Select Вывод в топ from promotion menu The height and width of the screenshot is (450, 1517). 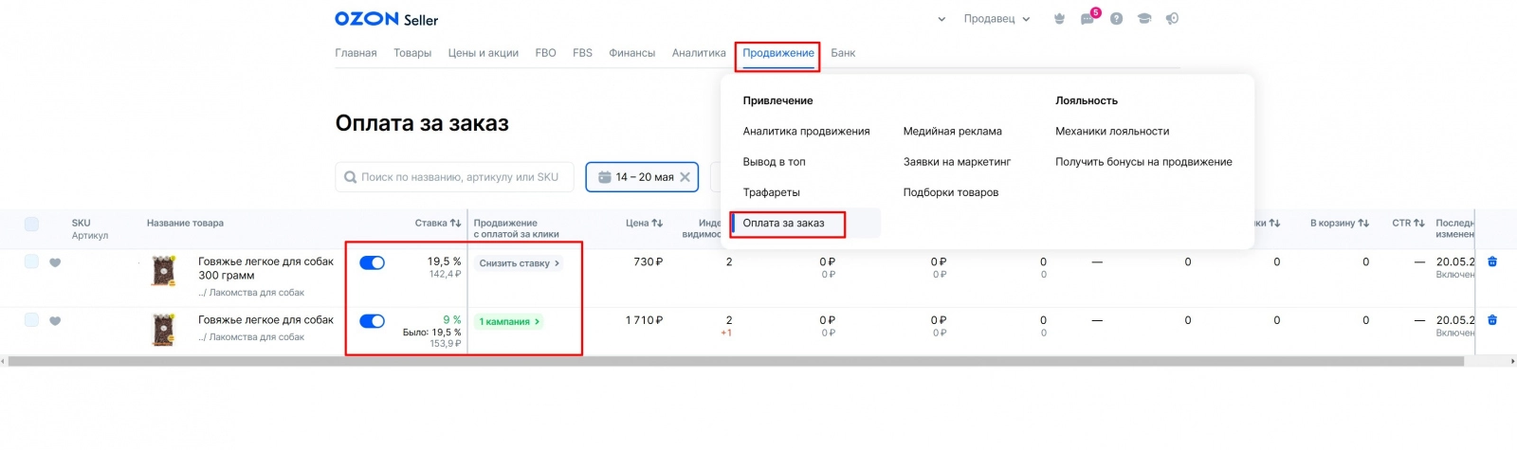click(x=774, y=162)
